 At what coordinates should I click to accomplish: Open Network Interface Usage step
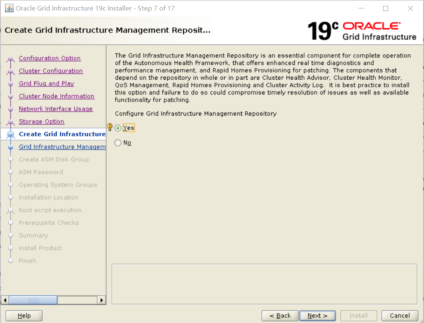[x=56, y=109]
